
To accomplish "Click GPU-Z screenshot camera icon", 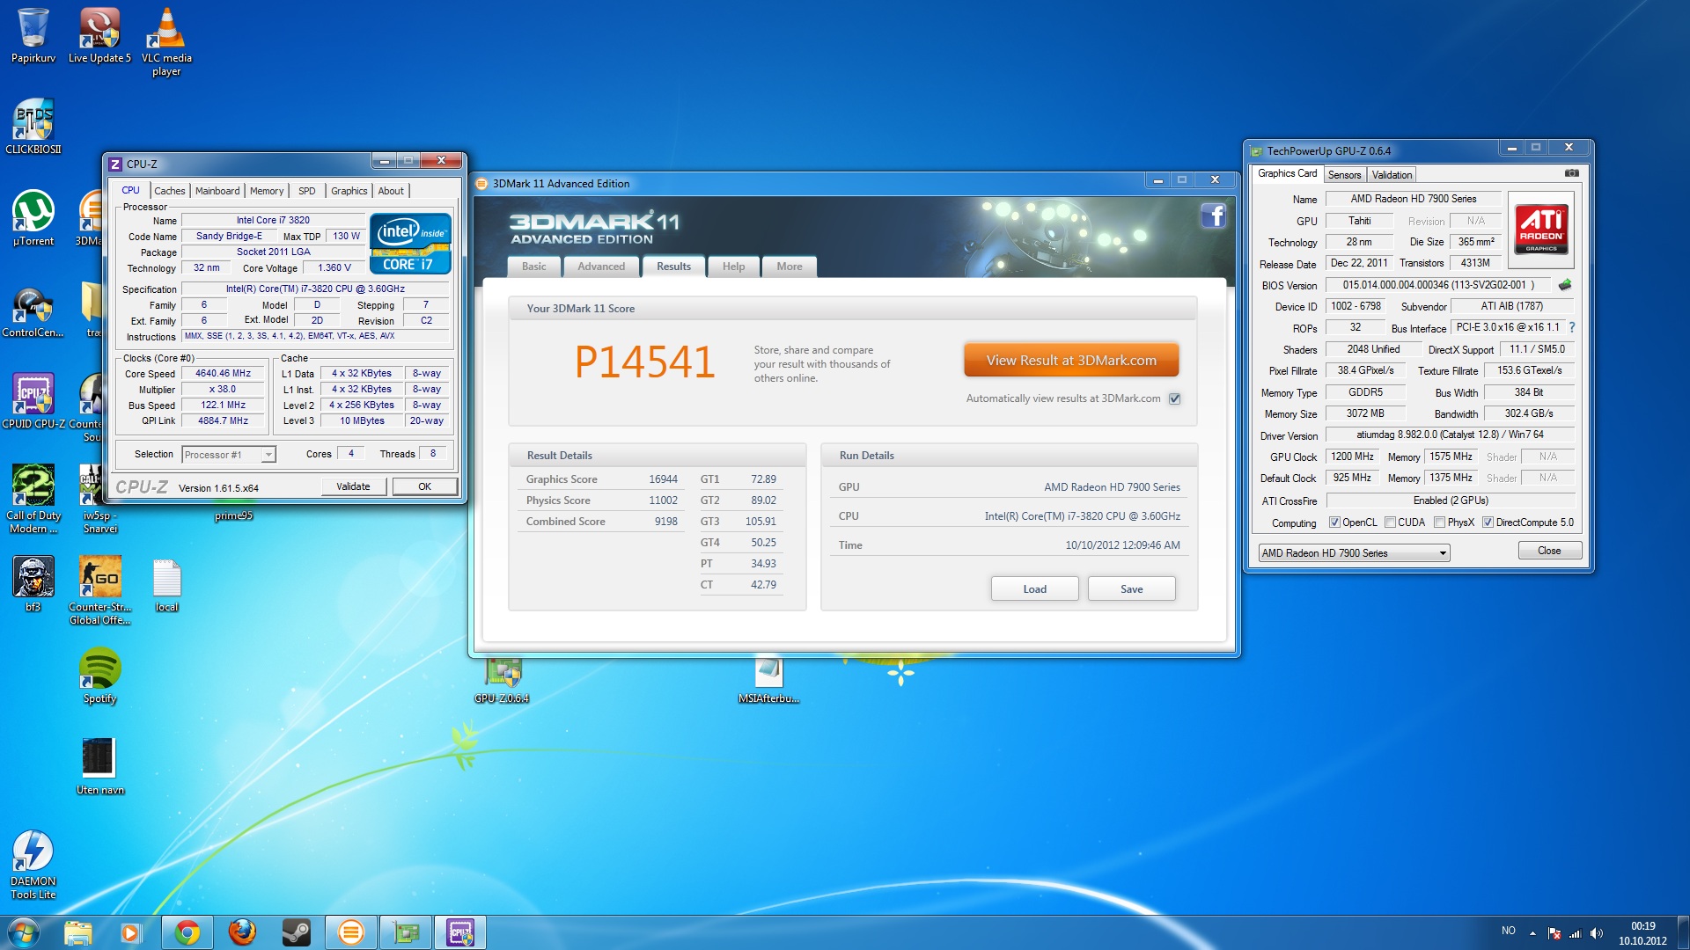I will tap(1571, 173).
